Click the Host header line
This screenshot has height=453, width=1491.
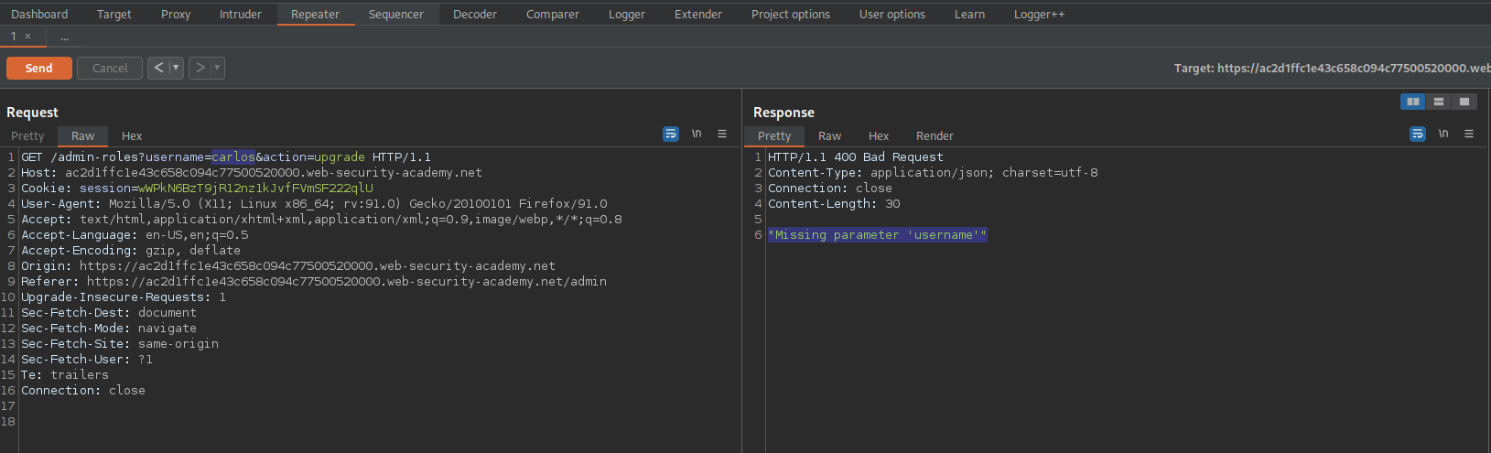(252, 172)
